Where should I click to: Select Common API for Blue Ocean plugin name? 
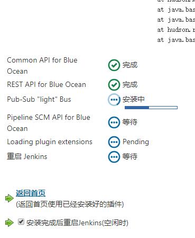[x=42, y=66]
